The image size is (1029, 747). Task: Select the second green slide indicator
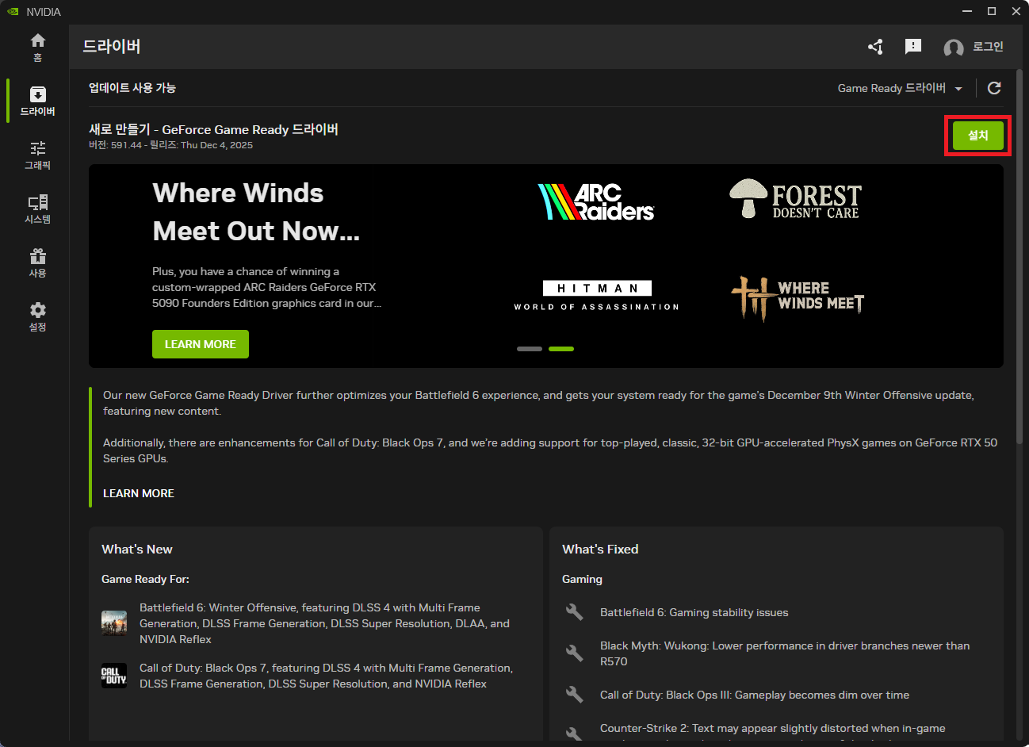(x=561, y=349)
